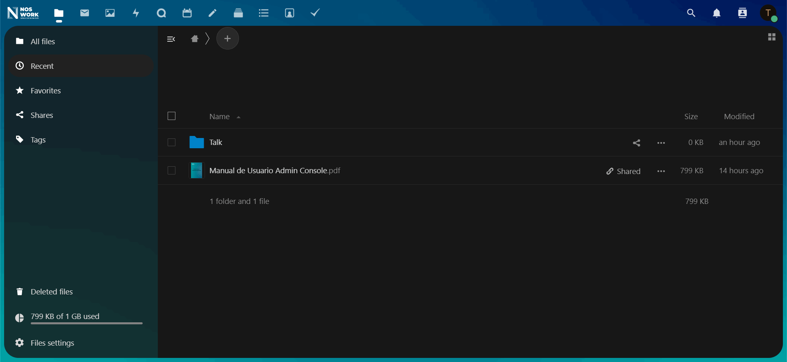Open Shares in sidebar

[81, 115]
